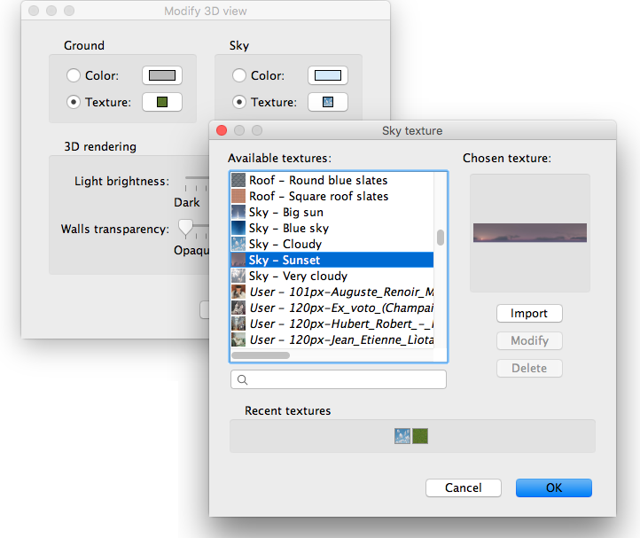Choose the Sky - Blue sky texture
The image size is (640, 538).
click(x=288, y=229)
